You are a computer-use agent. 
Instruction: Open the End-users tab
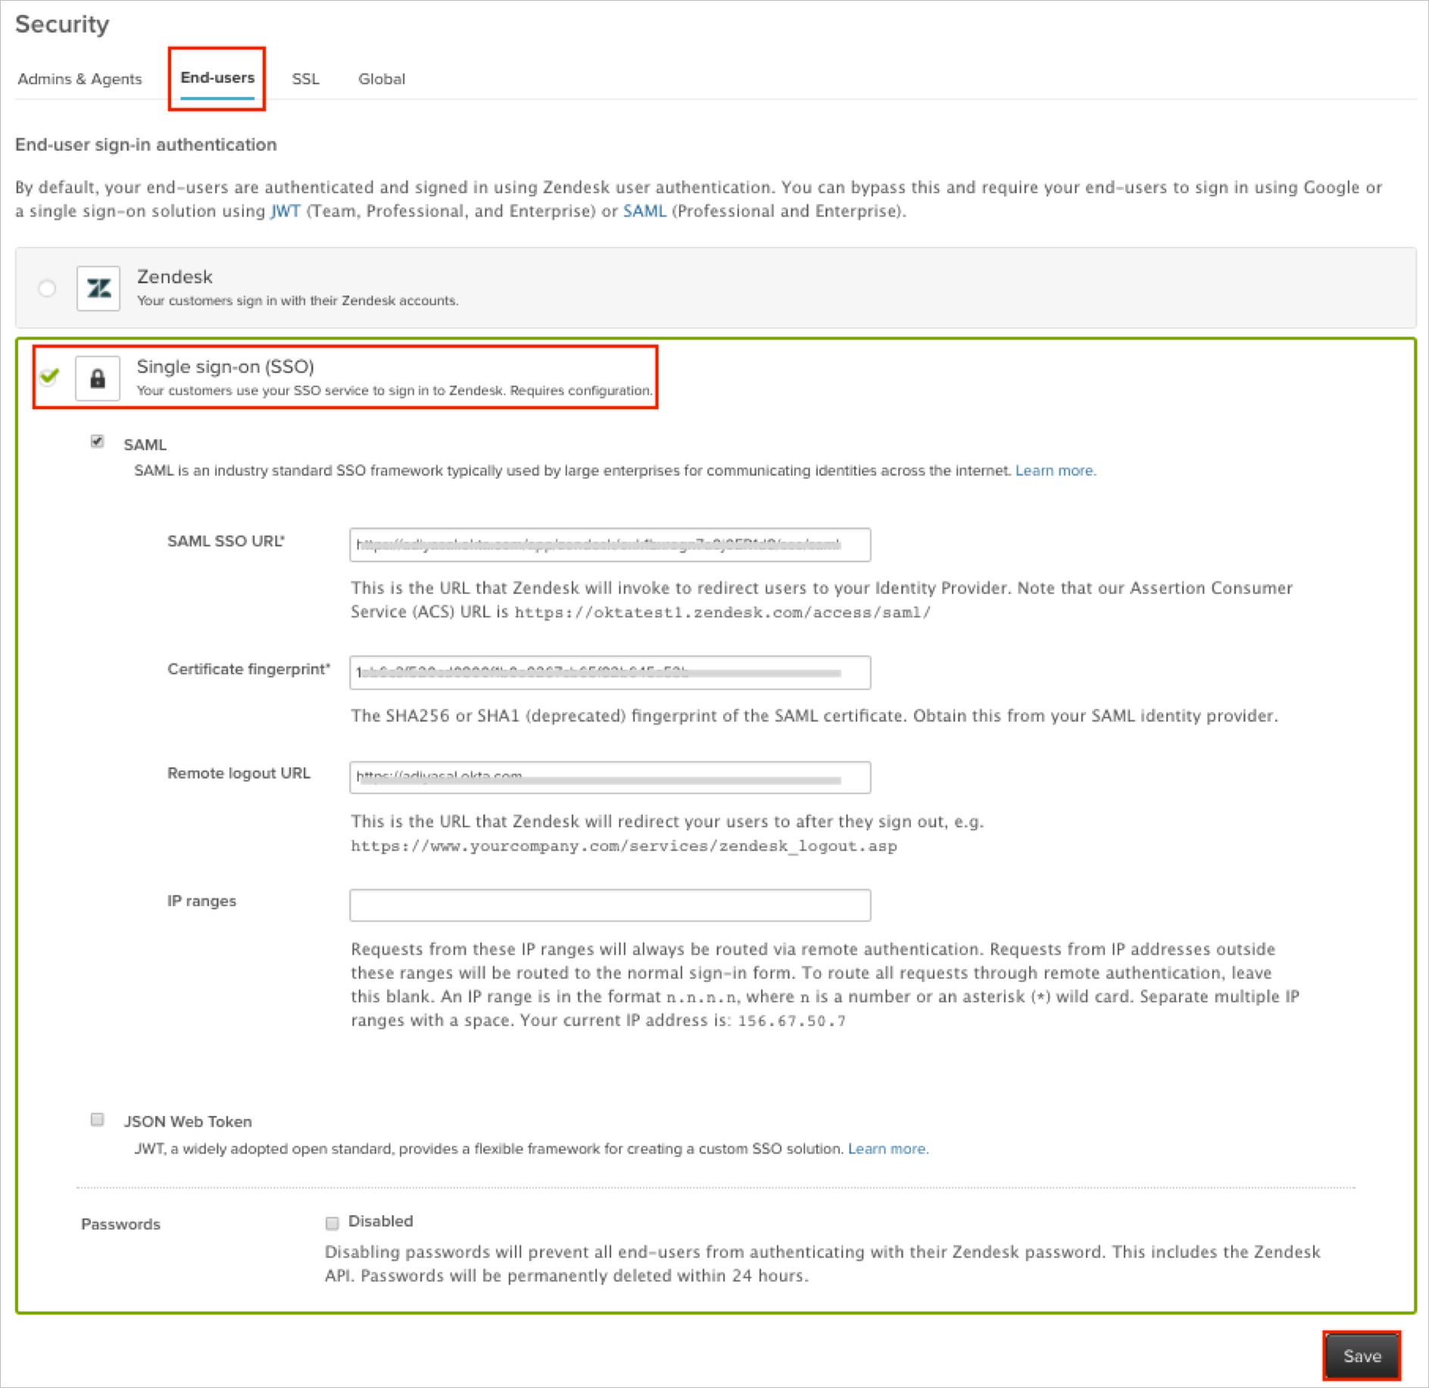click(x=217, y=78)
